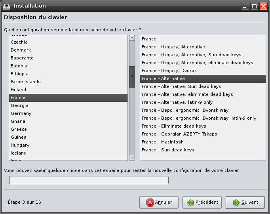270x214 pixels.
Task: Choose the plain France layout entry
Action: tap(203, 39)
